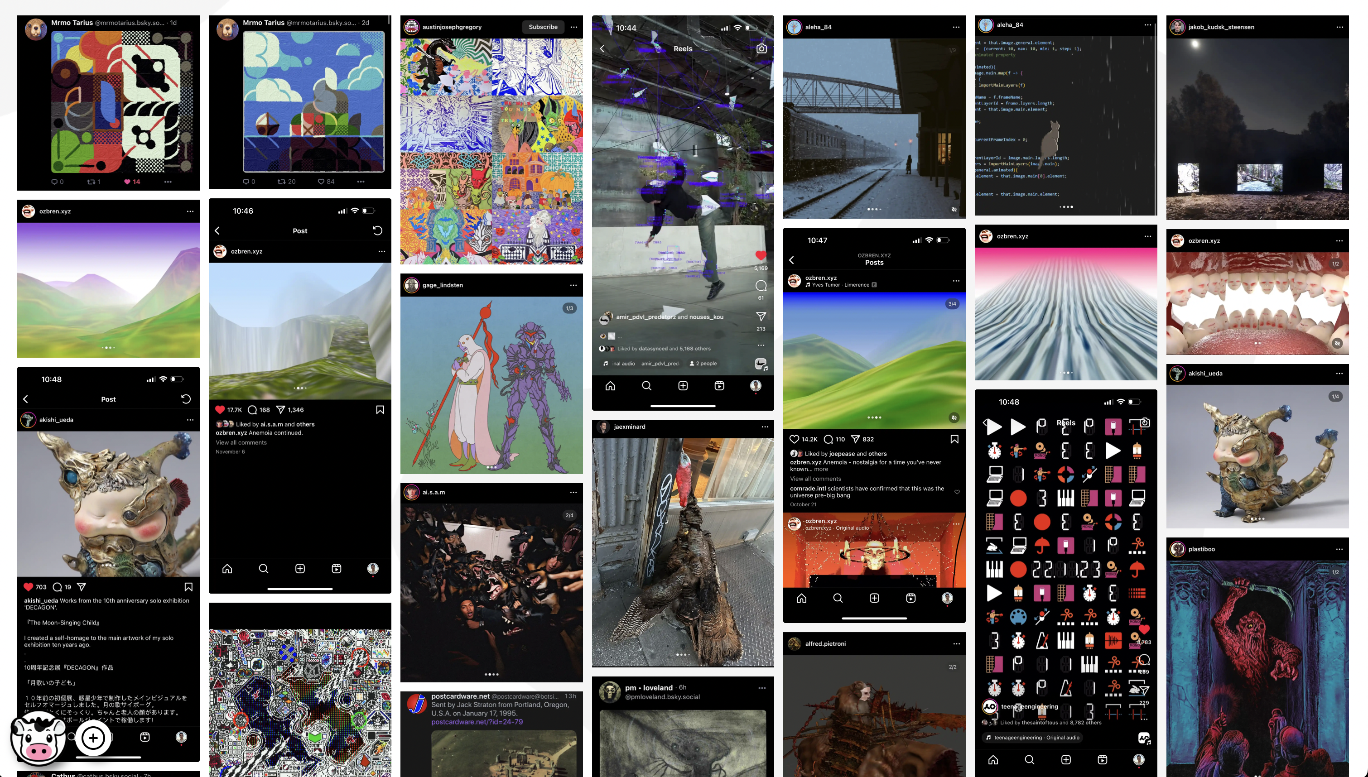Open more options on austinjosephgregory post
Image resolution: width=1368 pixels, height=777 pixels.
click(574, 27)
